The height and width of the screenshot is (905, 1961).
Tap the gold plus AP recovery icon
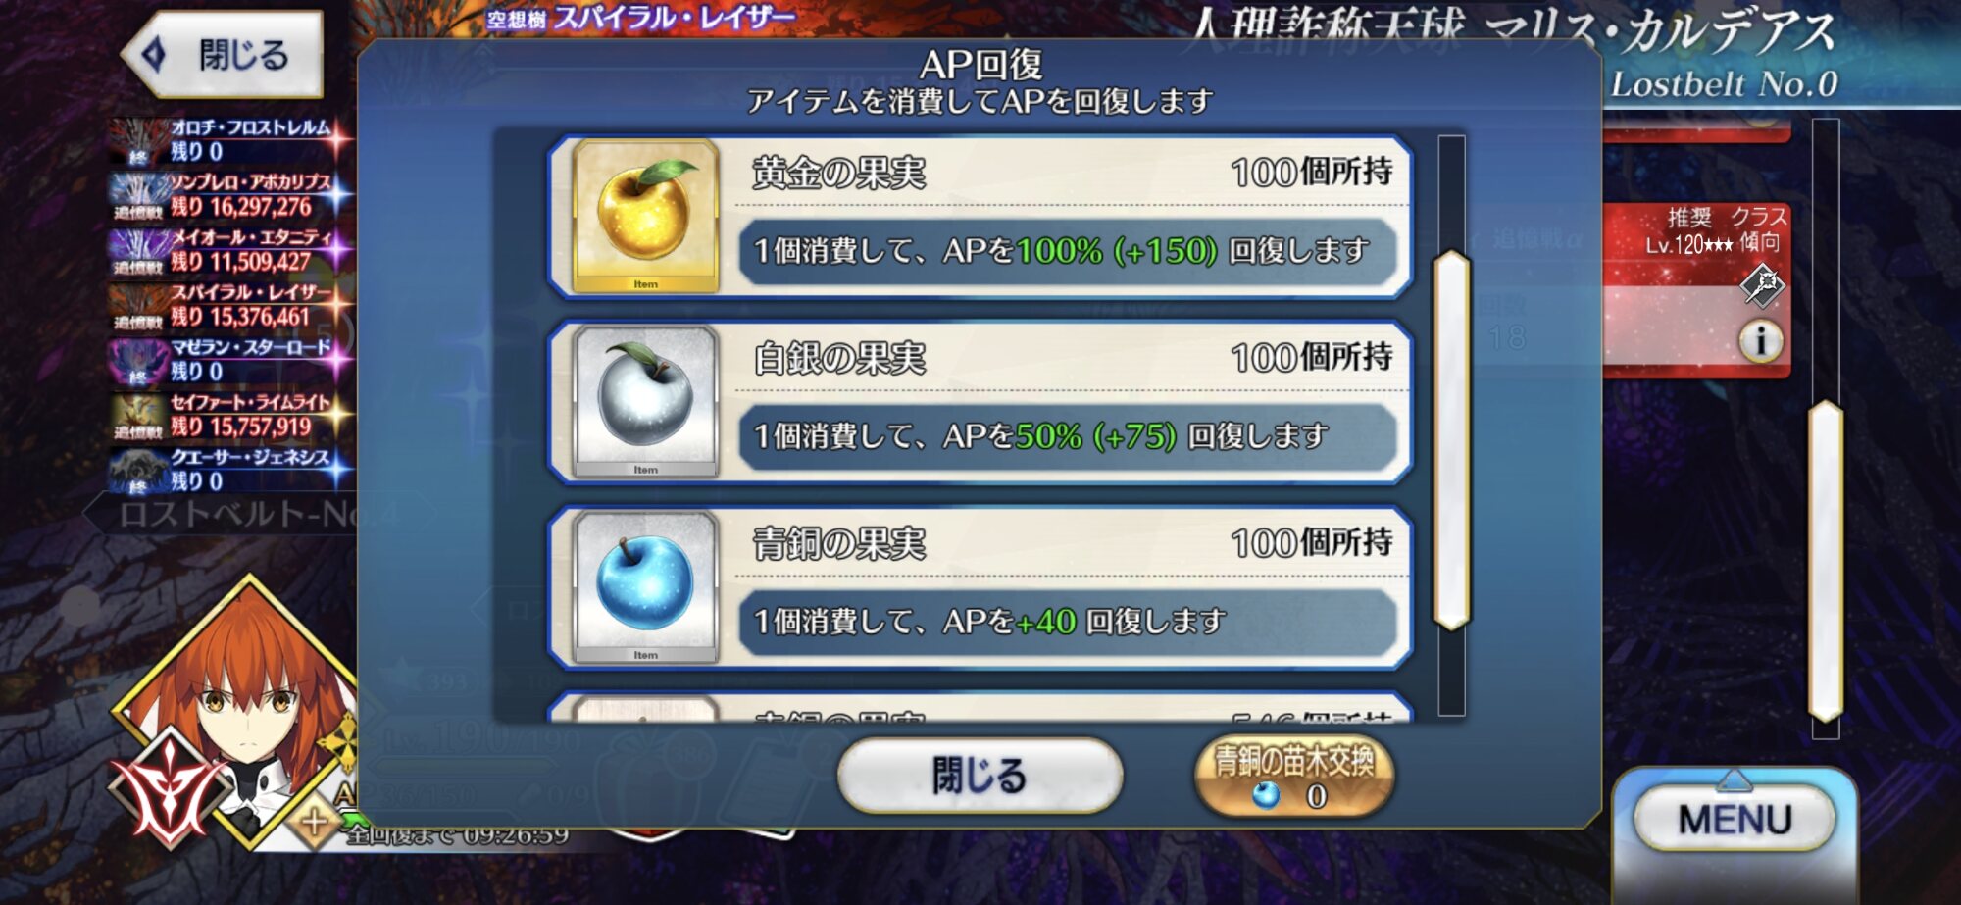click(x=315, y=822)
